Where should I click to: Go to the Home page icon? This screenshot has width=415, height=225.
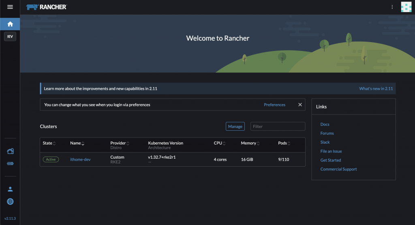tap(10, 24)
